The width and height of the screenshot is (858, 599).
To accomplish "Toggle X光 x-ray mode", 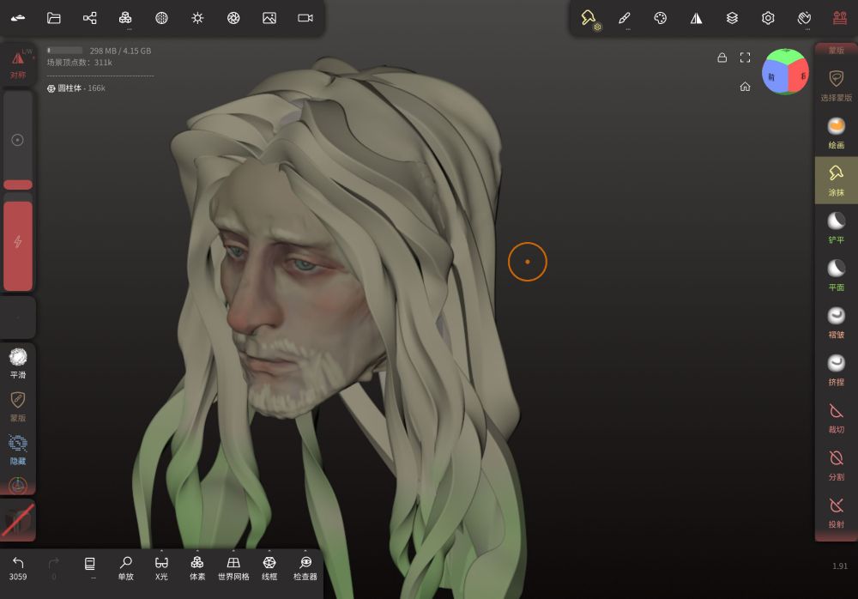I will click(x=161, y=568).
